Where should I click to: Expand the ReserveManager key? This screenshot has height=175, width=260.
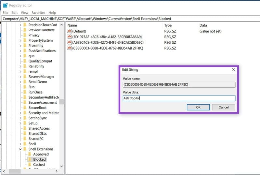click(20, 77)
